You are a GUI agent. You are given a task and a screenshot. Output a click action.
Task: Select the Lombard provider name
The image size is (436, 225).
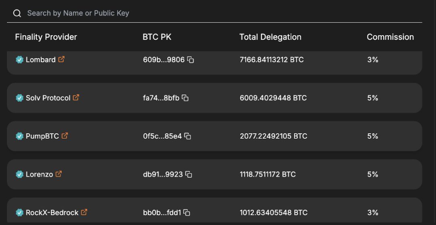point(40,60)
